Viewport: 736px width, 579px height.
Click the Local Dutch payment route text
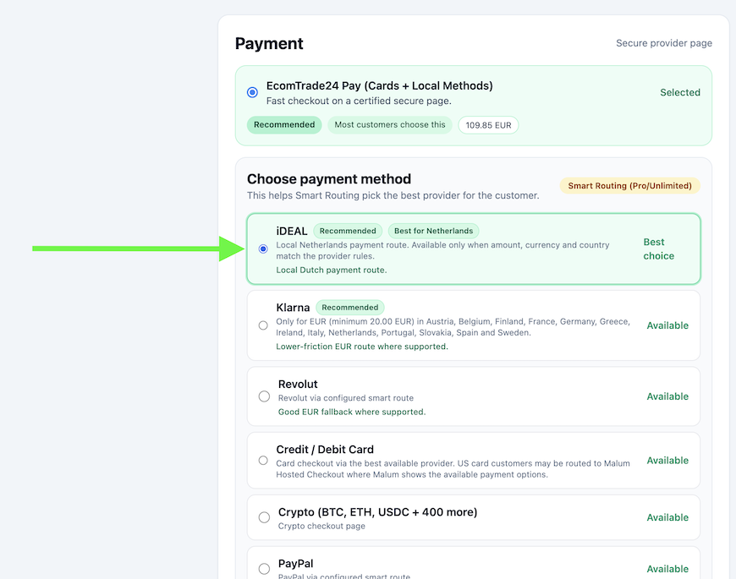pos(332,270)
